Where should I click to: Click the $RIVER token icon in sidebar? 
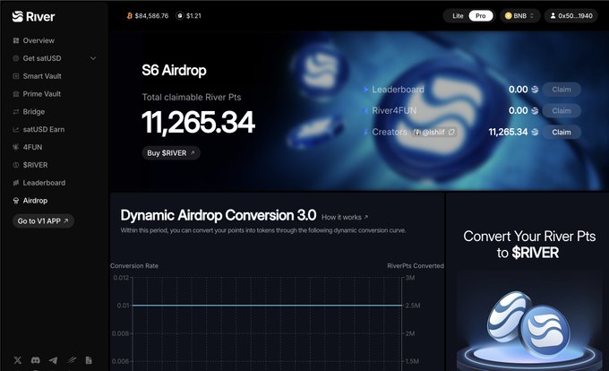click(16, 165)
